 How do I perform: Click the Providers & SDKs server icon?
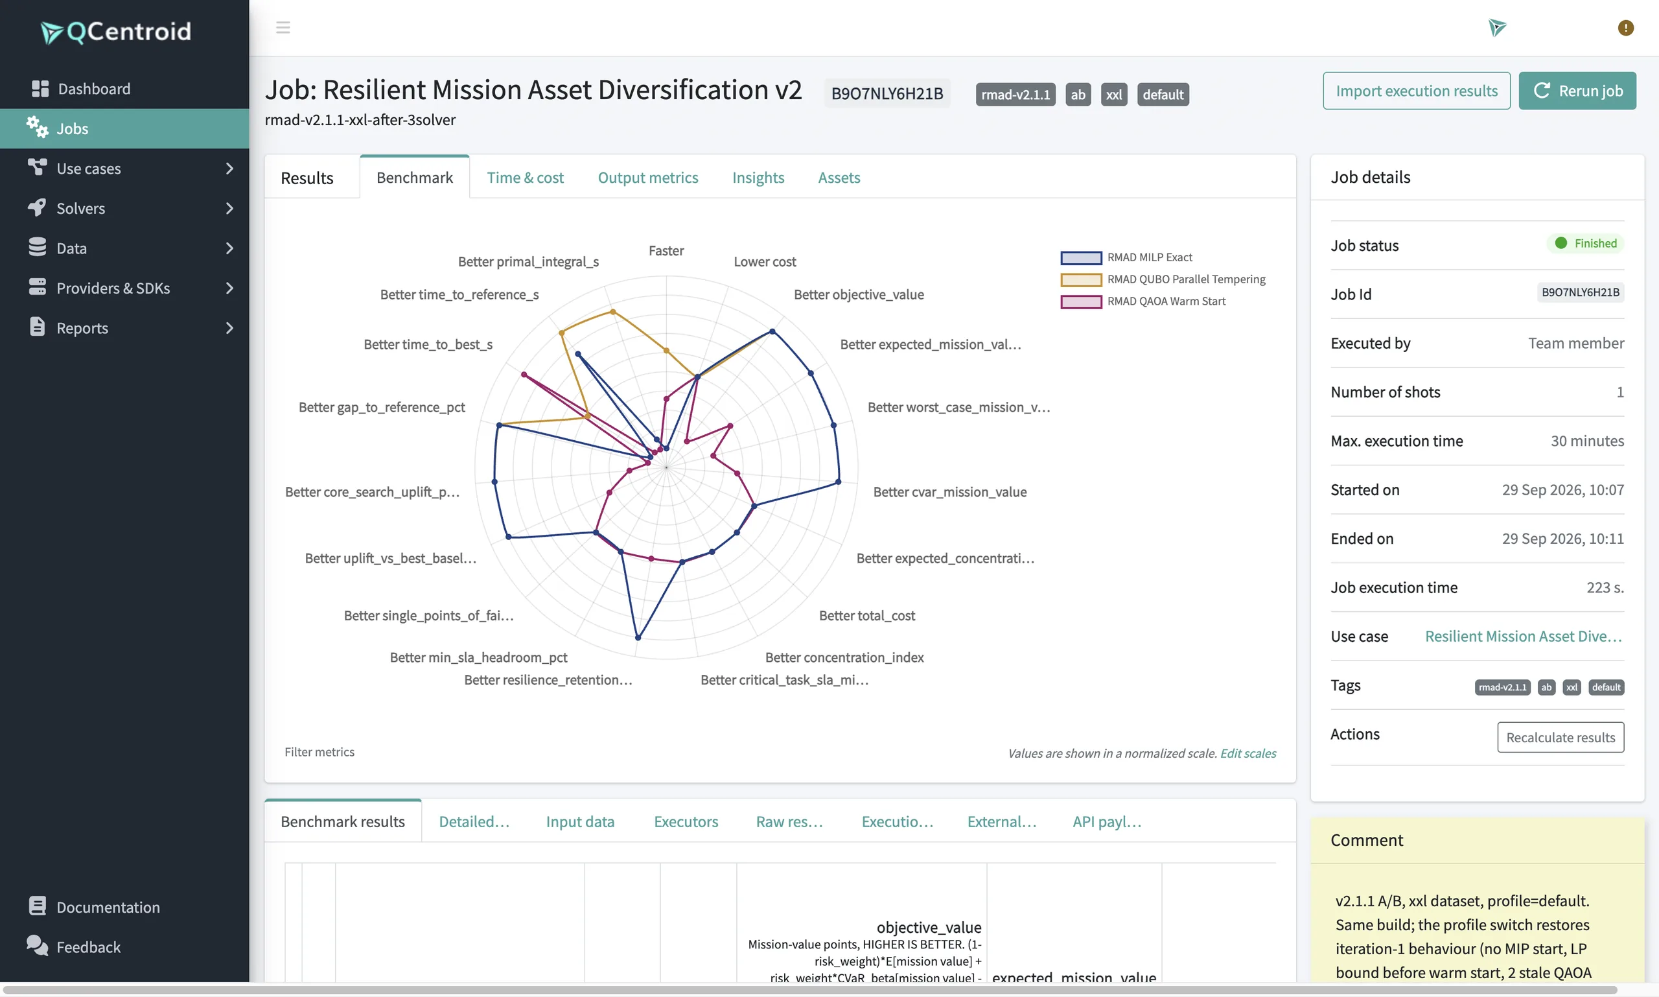point(38,287)
